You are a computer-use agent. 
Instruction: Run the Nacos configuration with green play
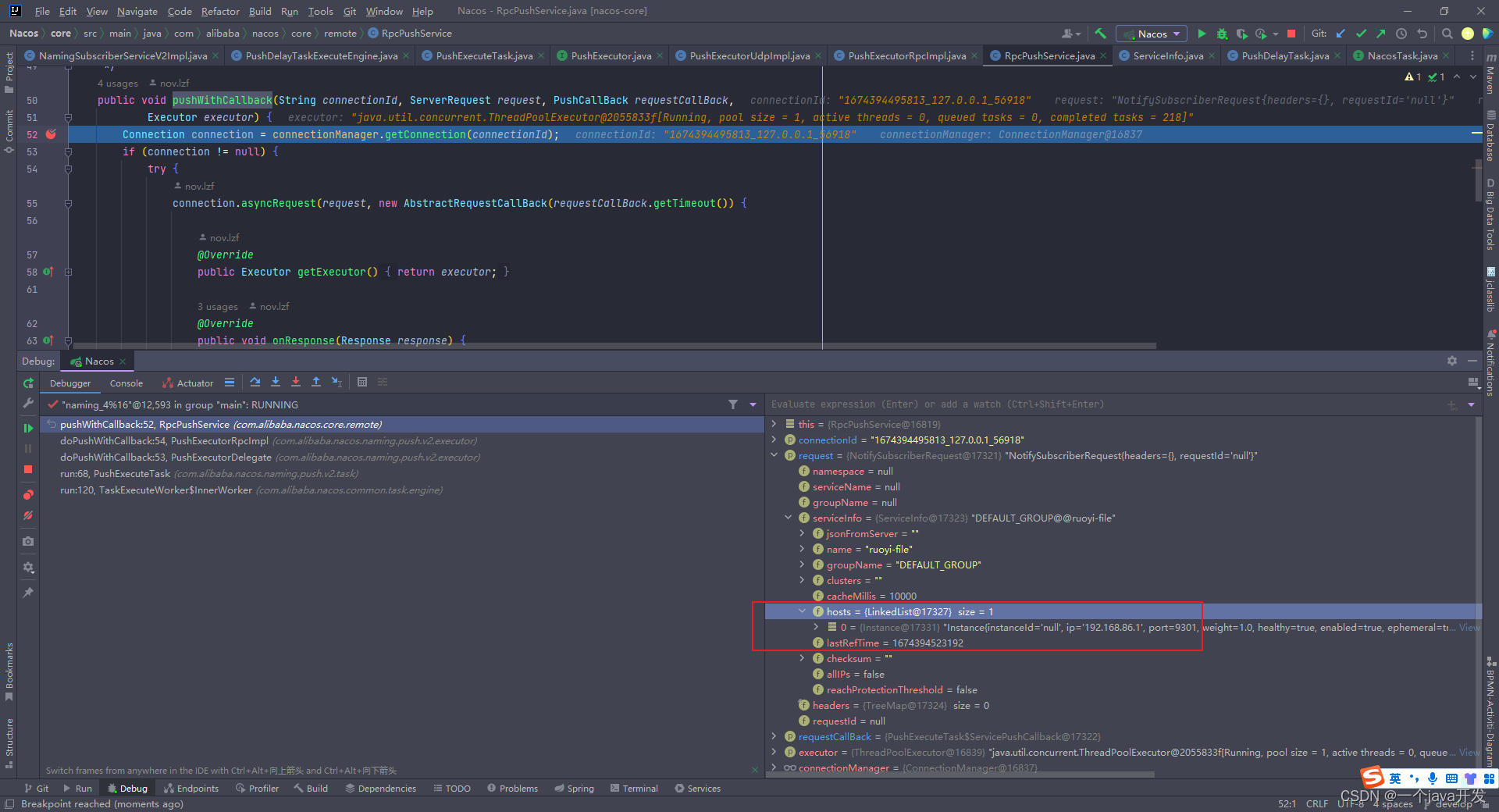click(1202, 34)
